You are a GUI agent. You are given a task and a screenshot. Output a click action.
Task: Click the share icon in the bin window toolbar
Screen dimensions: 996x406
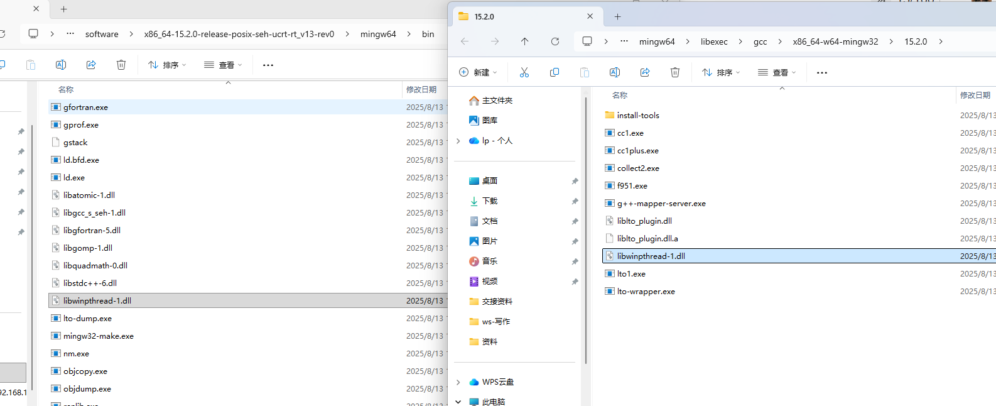click(x=91, y=65)
